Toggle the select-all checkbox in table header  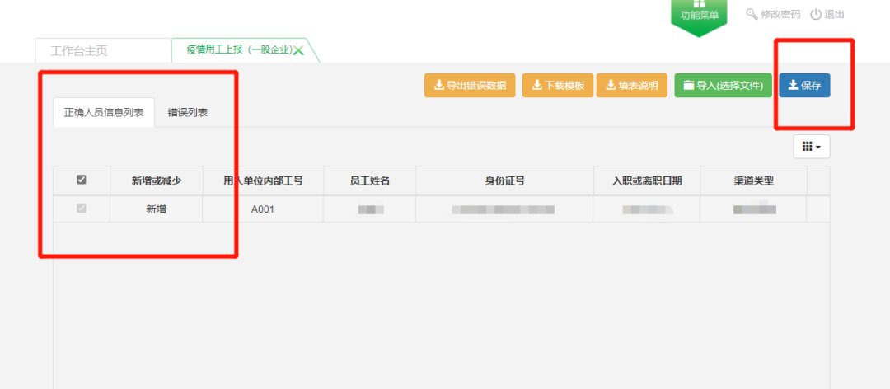tap(81, 180)
